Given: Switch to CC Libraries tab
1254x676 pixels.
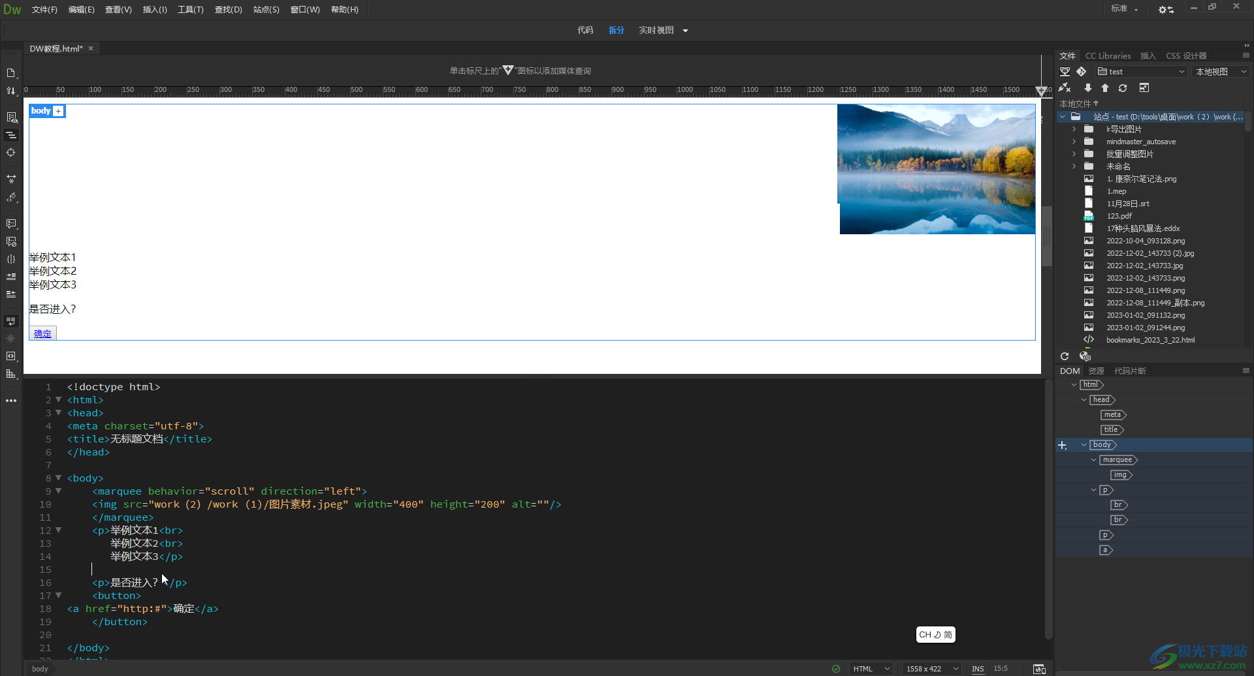Looking at the screenshot, I should click(x=1108, y=56).
